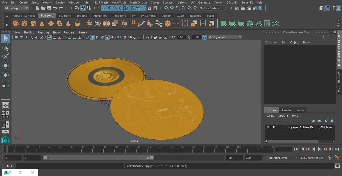Click the New scene icon
The width and height of the screenshot is (342, 176).
pyautogui.click(x=37, y=8)
